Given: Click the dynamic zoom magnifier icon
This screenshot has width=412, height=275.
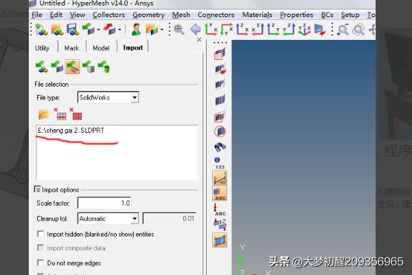Looking at the screenshot, I should click(x=343, y=30).
